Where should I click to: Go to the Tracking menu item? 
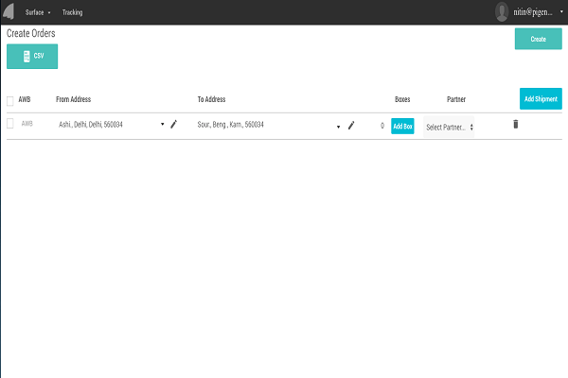[x=72, y=12]
